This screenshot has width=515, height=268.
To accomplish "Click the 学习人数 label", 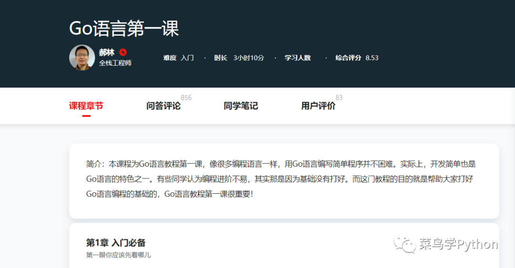I will pyautogui.click(x=298, y=58).
